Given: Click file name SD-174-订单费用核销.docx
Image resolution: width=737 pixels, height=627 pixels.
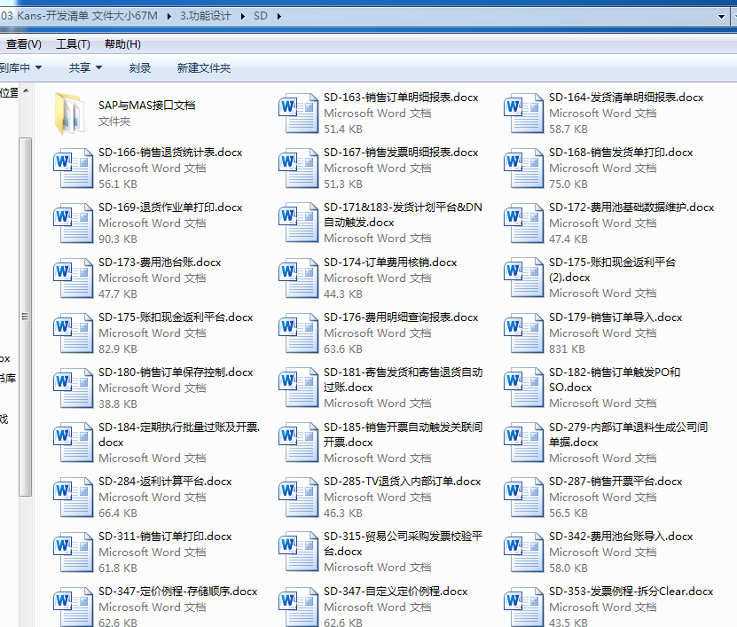Looking at the screenshot, I should pos(390,263).
